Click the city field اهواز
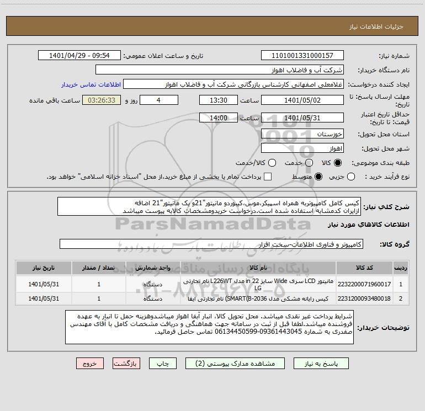425x411 pixels. (x=302, y=148)
